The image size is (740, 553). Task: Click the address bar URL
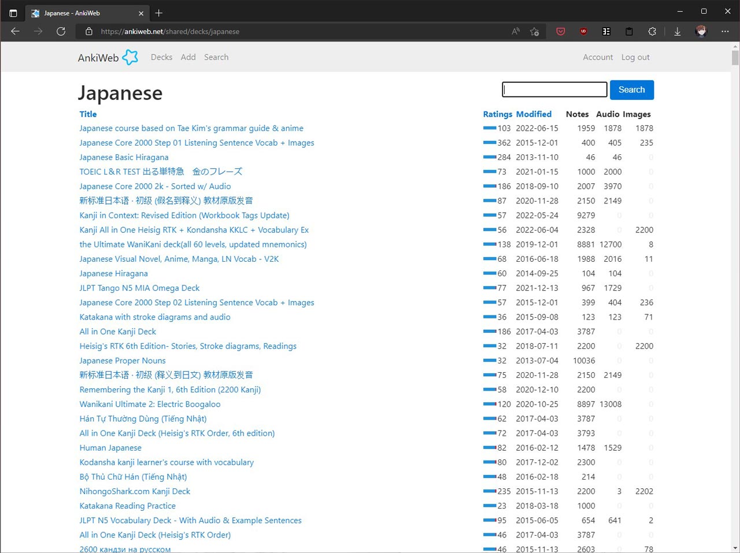170,31
